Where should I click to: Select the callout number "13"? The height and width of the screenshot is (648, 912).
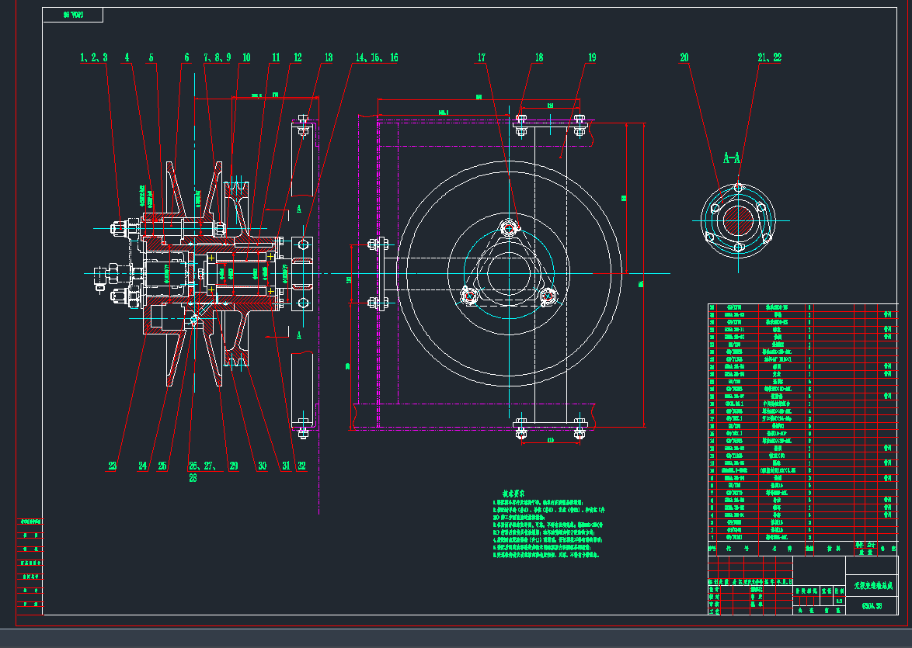tap(329, 57)
